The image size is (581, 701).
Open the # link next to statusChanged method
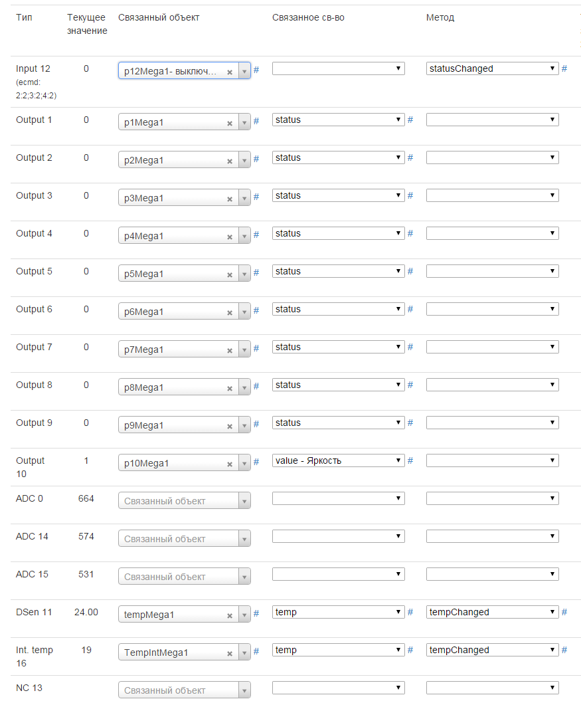pos(564,68)
